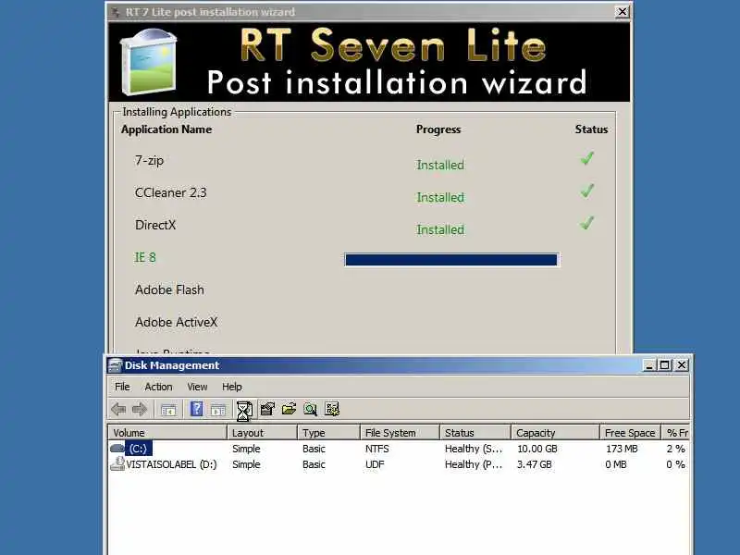Click the 10.00 GB capacity value
The image size is (740, 555).
[537, 449]
